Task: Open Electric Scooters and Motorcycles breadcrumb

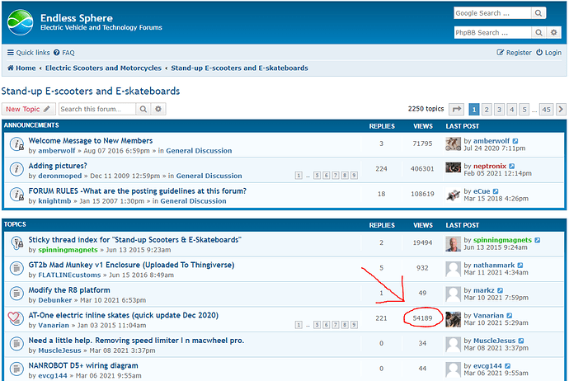Action: pos(103,68)
